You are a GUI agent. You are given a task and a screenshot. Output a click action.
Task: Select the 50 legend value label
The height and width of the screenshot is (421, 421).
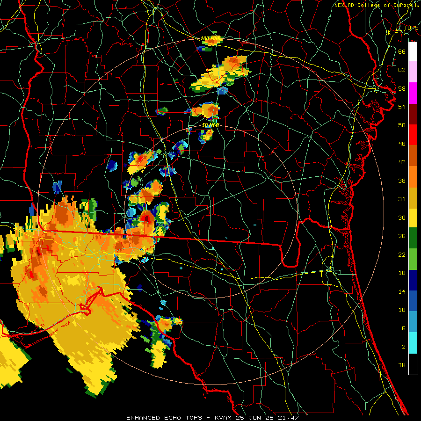[402, 125]
